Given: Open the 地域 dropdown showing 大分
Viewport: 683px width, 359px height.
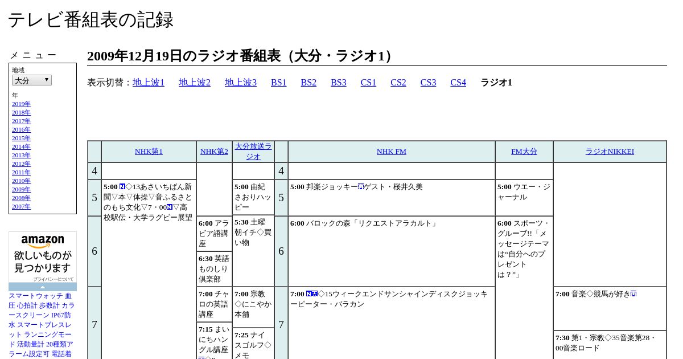Looking at the screenshot, I should point(32,80).
